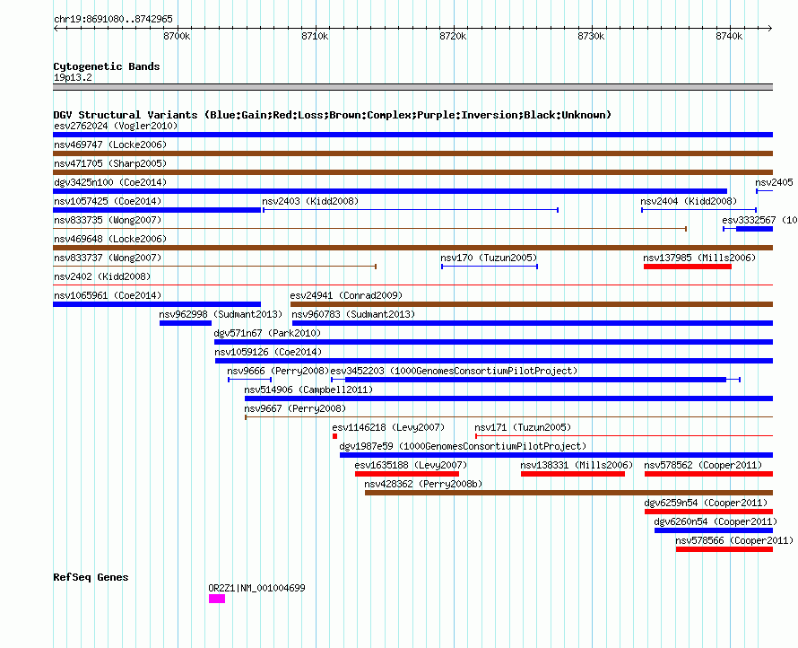Select the nsv962998 (Sudmant2013) blue bar

(x=186, y=323)
